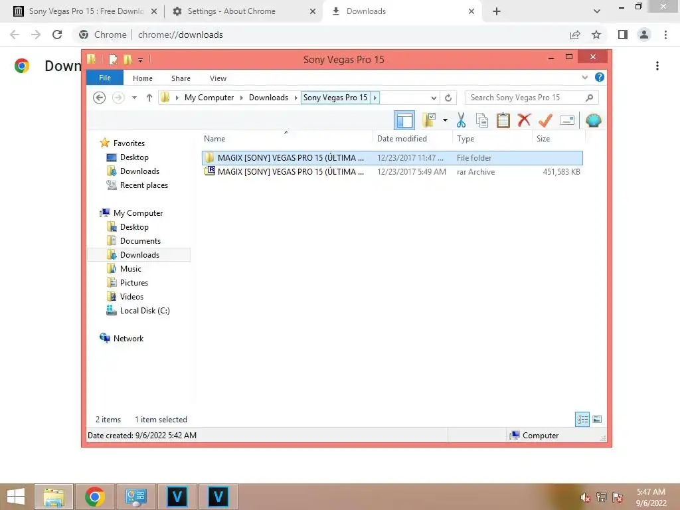Open the Chrome side panel icon

pos(623,35)
